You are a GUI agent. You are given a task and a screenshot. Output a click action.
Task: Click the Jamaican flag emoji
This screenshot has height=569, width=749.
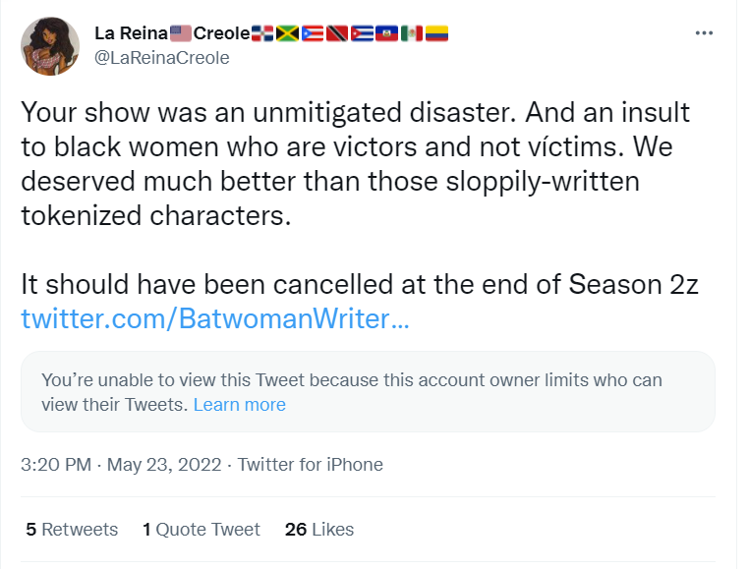[287, 33]
